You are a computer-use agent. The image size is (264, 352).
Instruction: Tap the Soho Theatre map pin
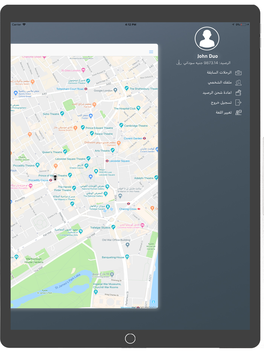pyautogui.click(x=62, y=113)
